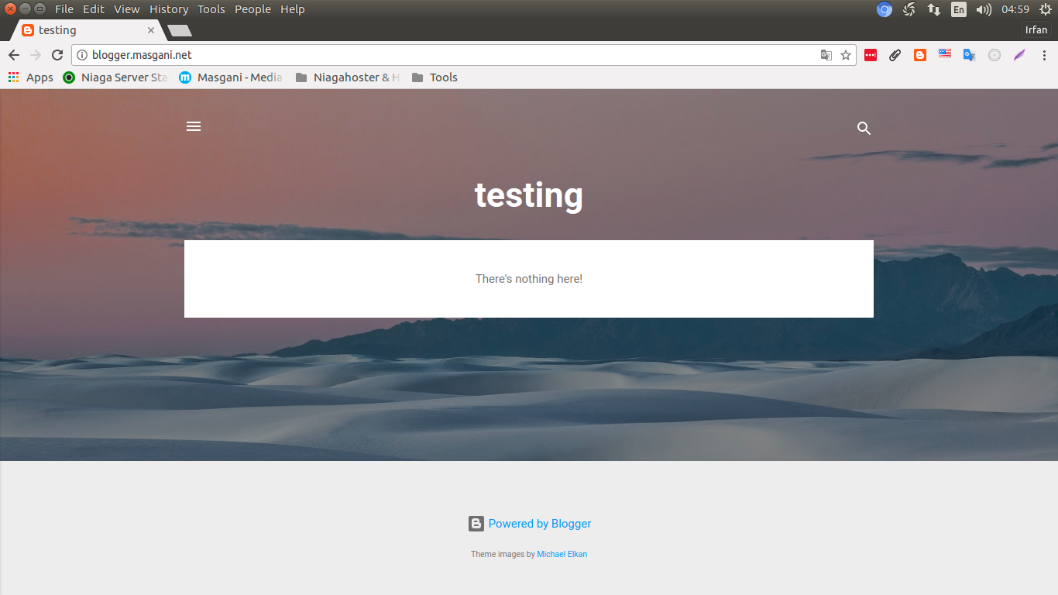Open Masgani - Media bookmark
The height and width of the screenshot is (595, 1058).
[x=231, y=77]
